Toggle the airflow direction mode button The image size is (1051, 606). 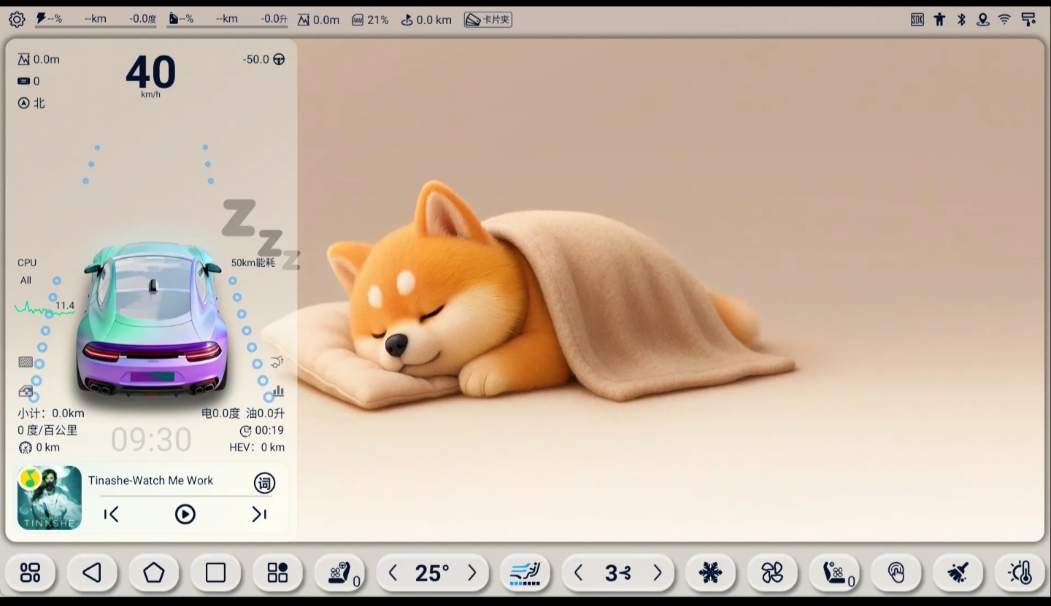point(525,573)
